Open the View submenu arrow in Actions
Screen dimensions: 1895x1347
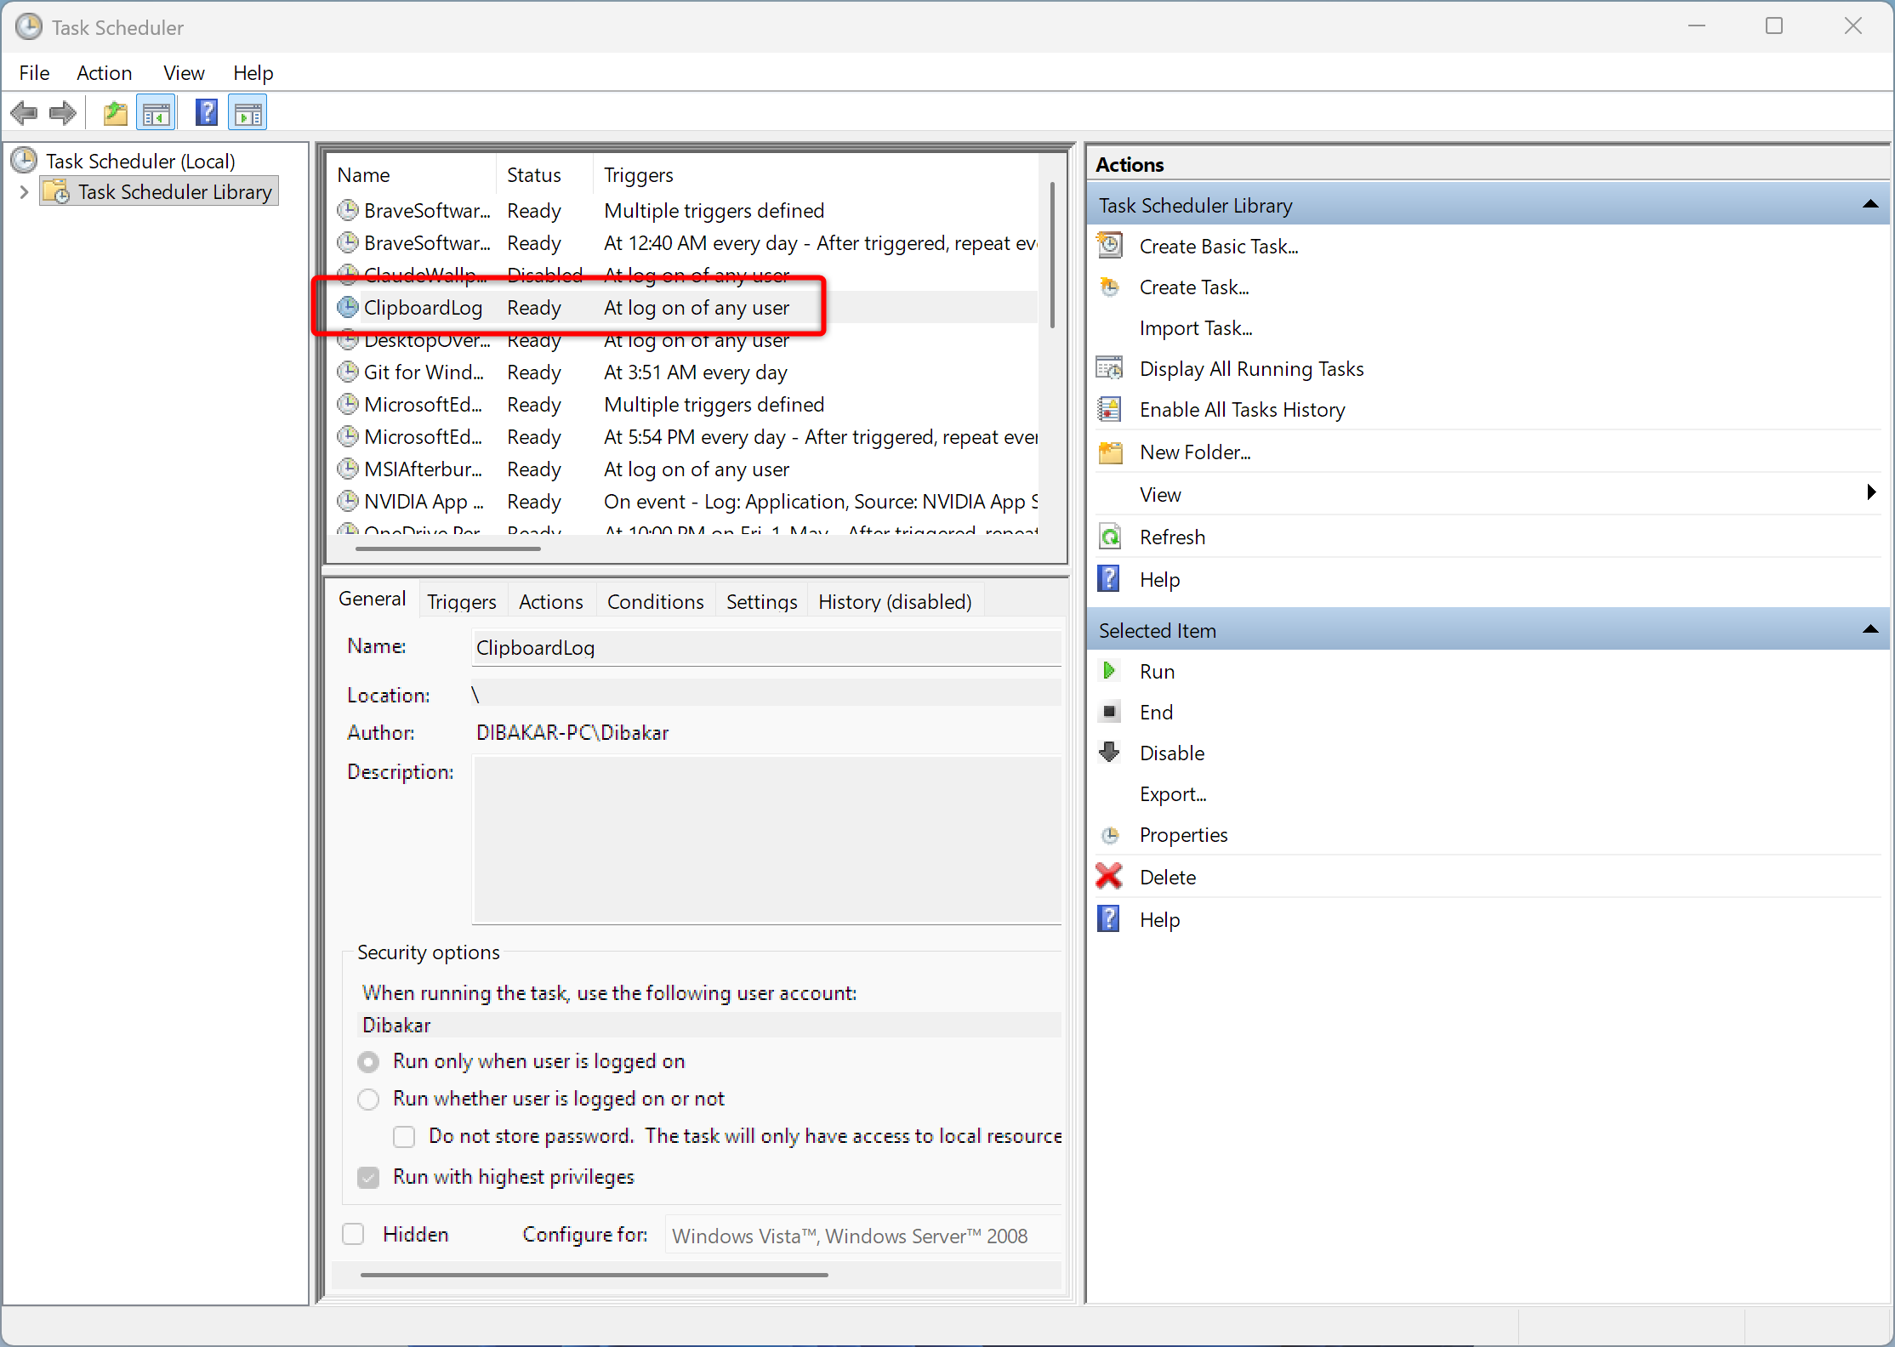[1871, 492]
